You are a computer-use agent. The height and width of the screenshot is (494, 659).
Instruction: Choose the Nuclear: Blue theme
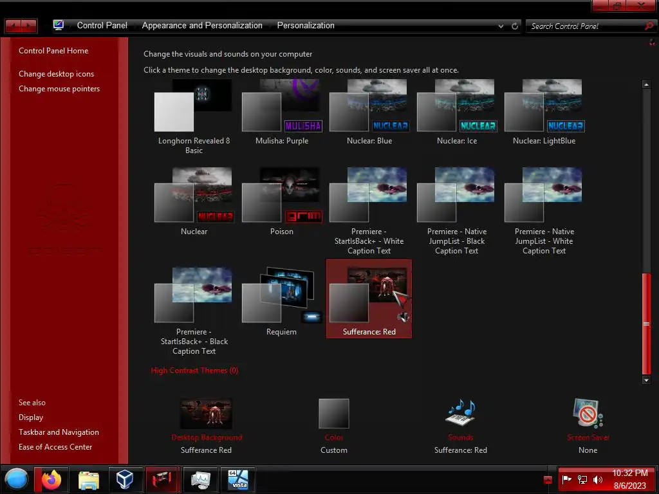point(369,113)
